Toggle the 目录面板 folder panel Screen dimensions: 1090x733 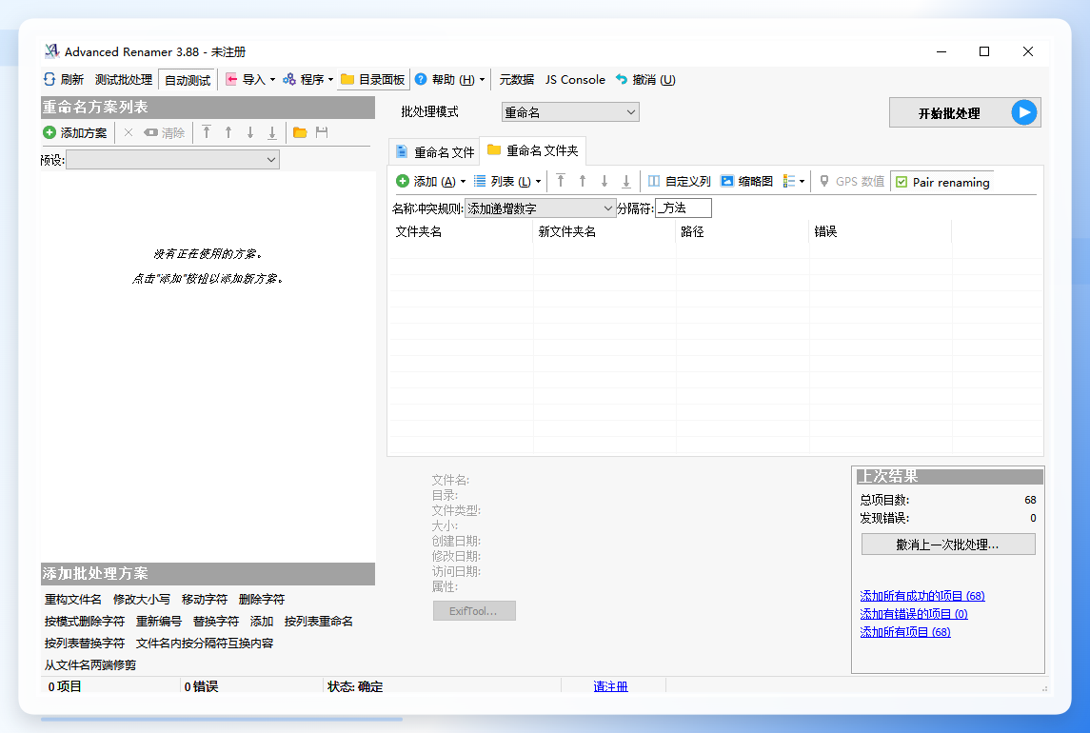tap(372, 79)
